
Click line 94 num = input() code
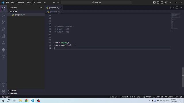(x=62, y=43)
